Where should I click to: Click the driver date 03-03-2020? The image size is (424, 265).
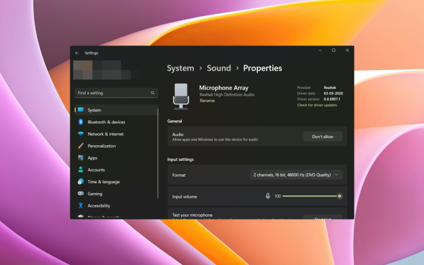[333, 93]
